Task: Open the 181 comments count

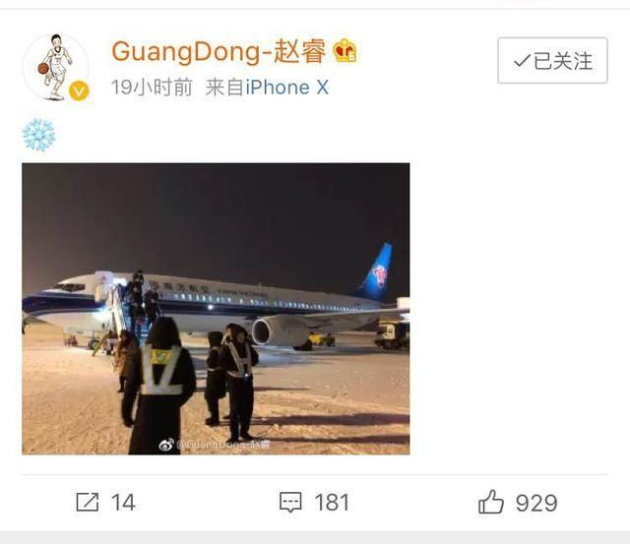Action: 332,503
